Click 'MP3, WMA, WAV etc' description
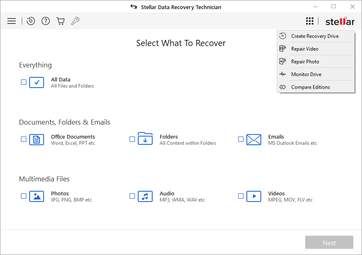Viewport: 362px width, 255px height. click(x=182, y=200)
